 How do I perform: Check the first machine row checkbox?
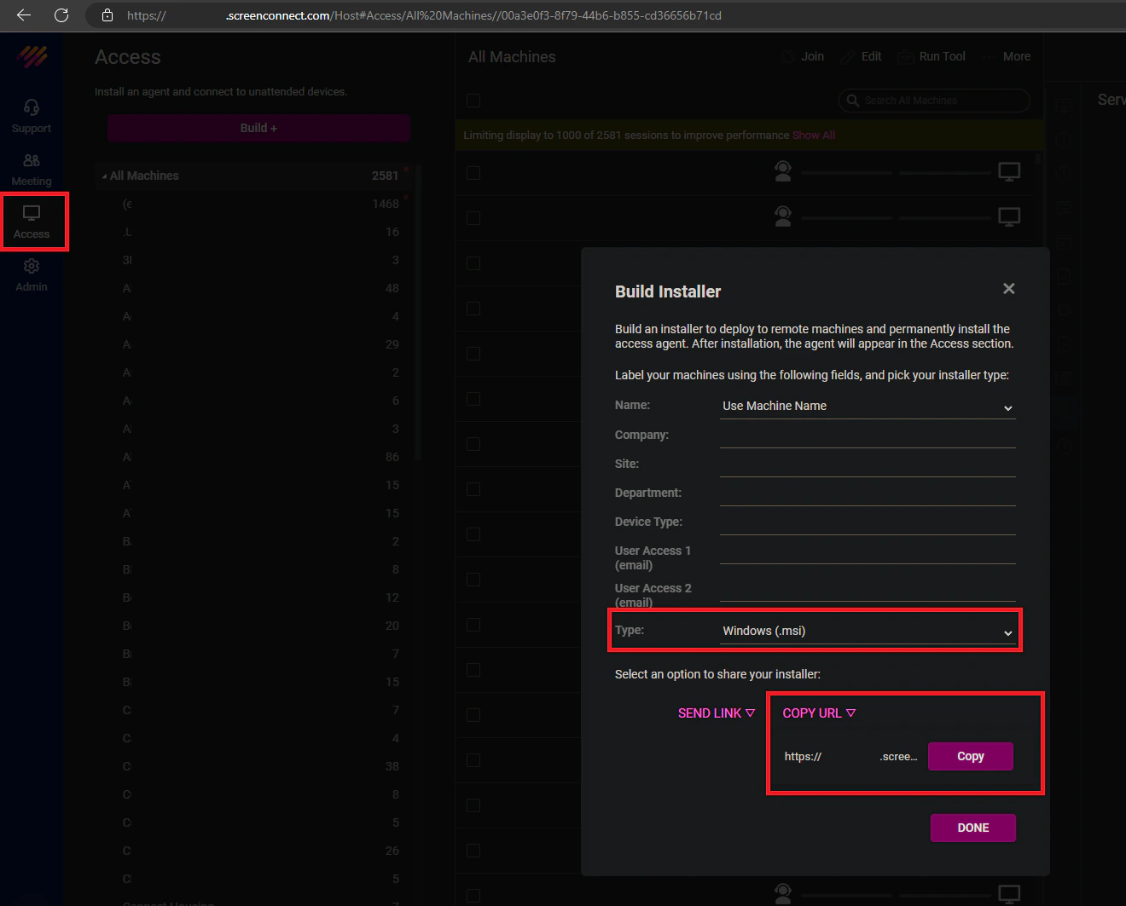473,173
